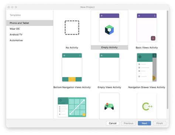
Task: Click Navigation Drawer Views Activity label
Action: click(147, 87)
